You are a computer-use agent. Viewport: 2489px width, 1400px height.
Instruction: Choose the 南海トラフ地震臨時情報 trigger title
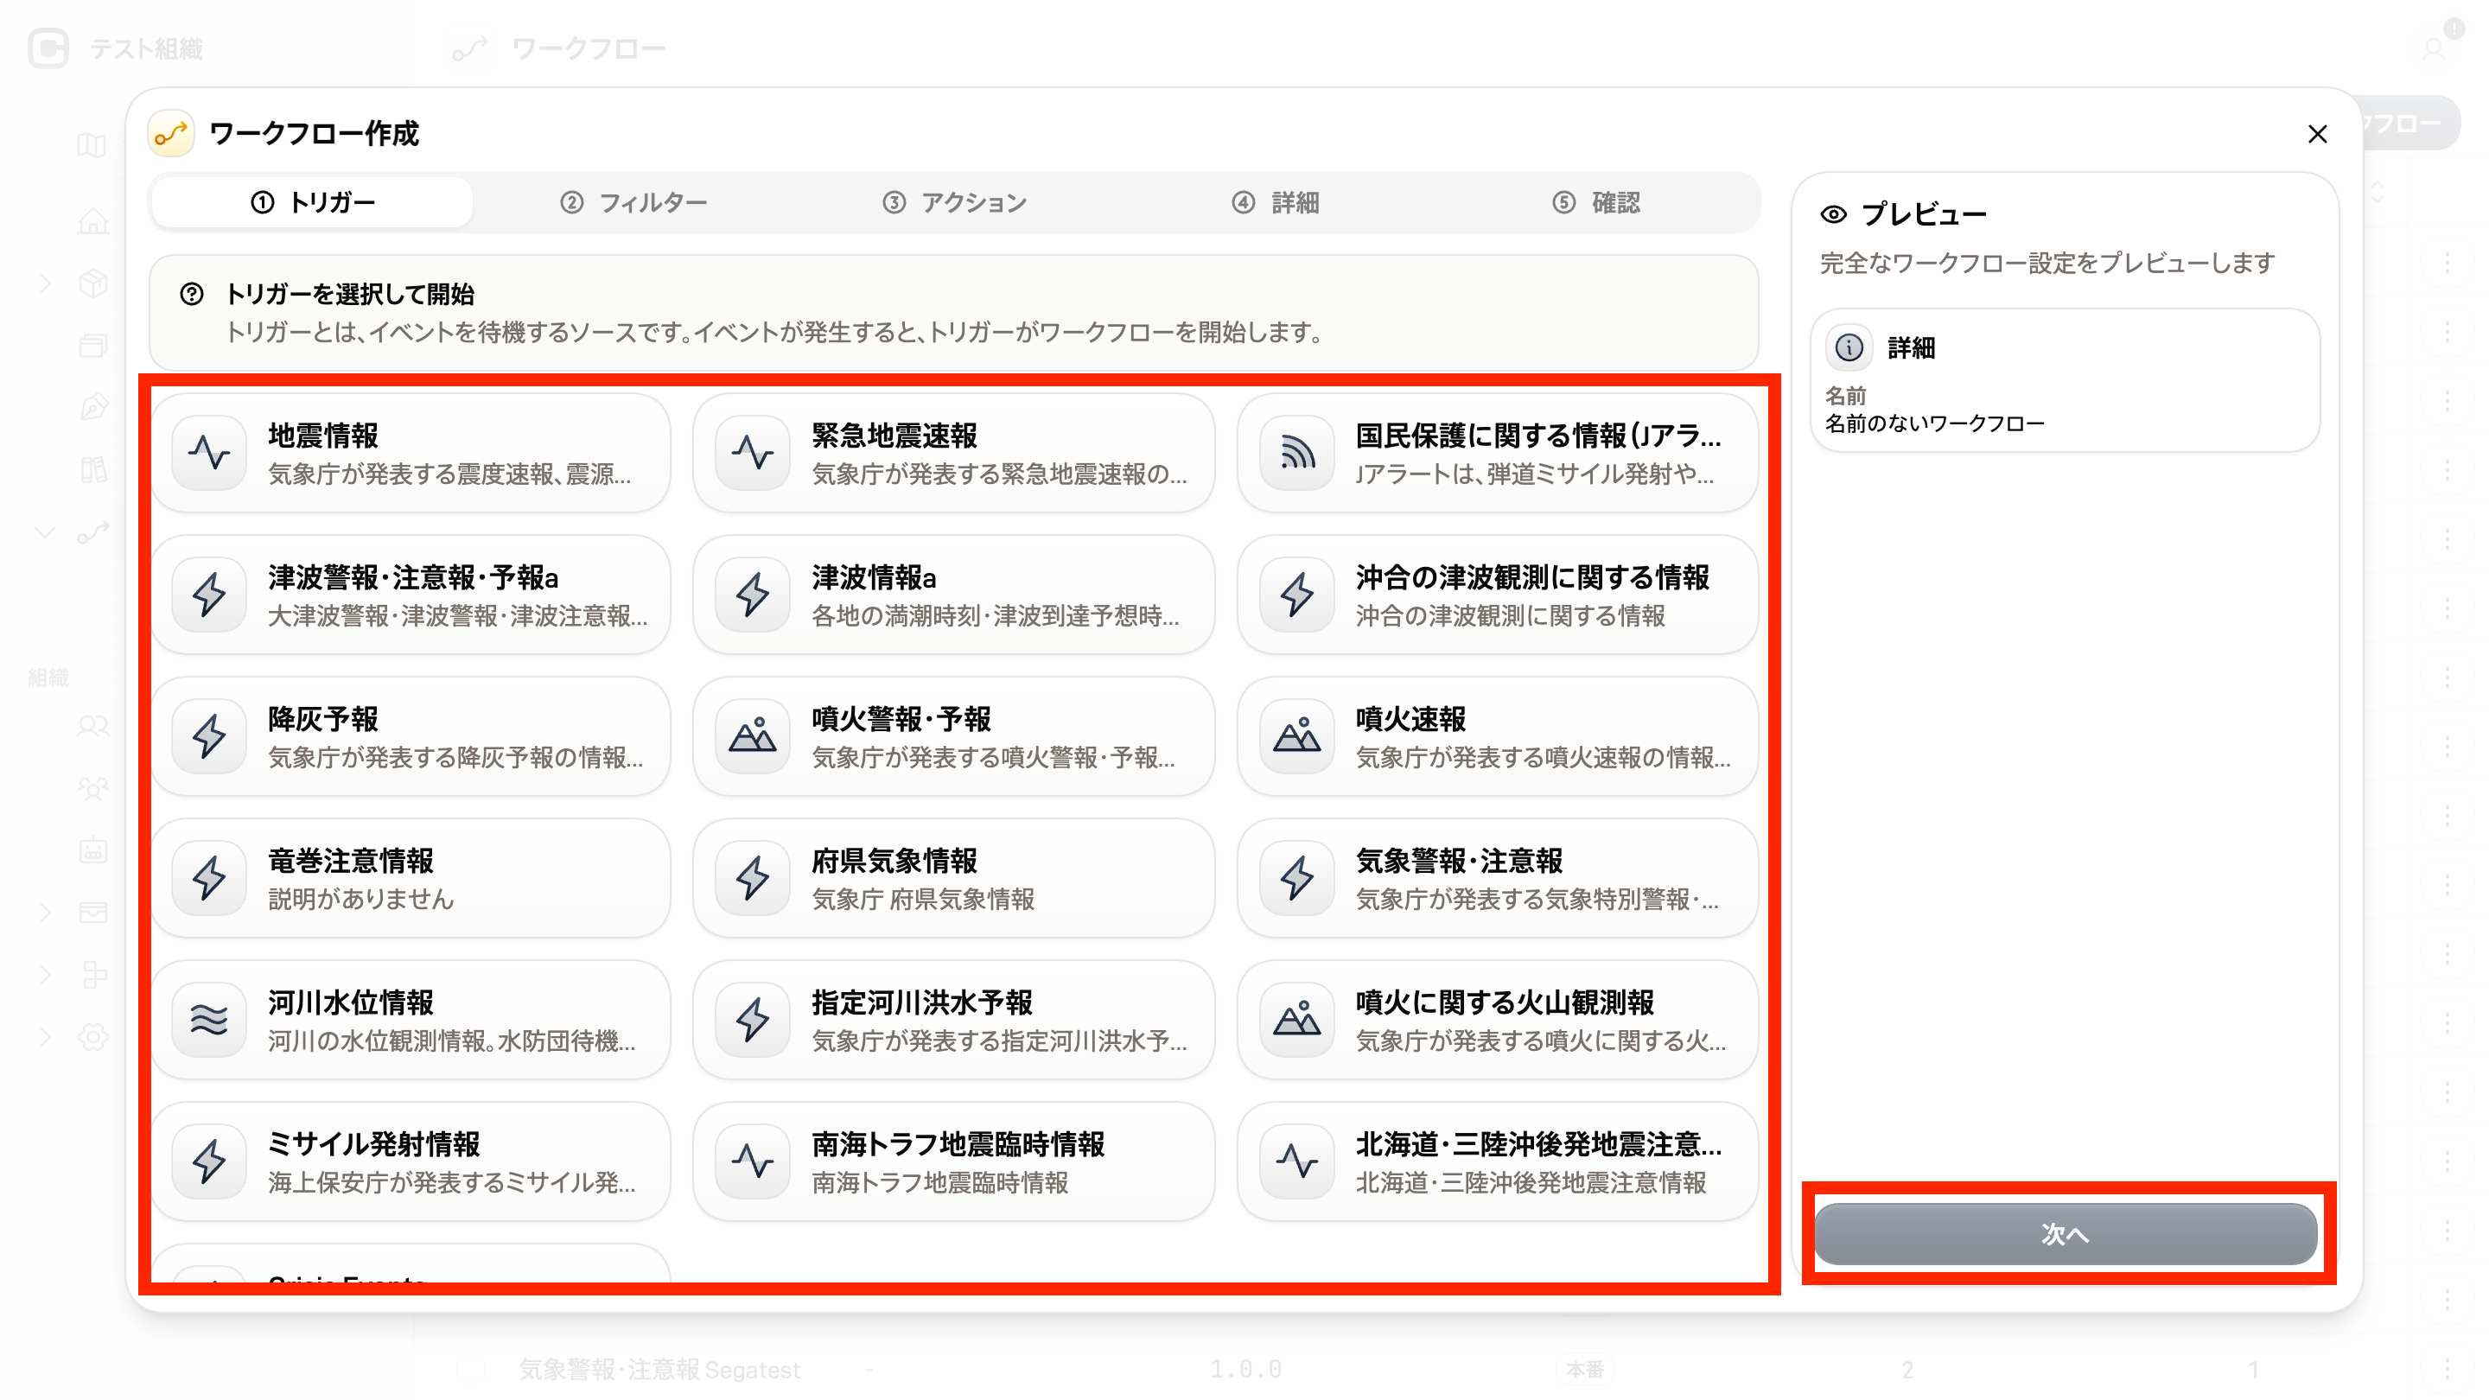click(x=958, y=1144)
